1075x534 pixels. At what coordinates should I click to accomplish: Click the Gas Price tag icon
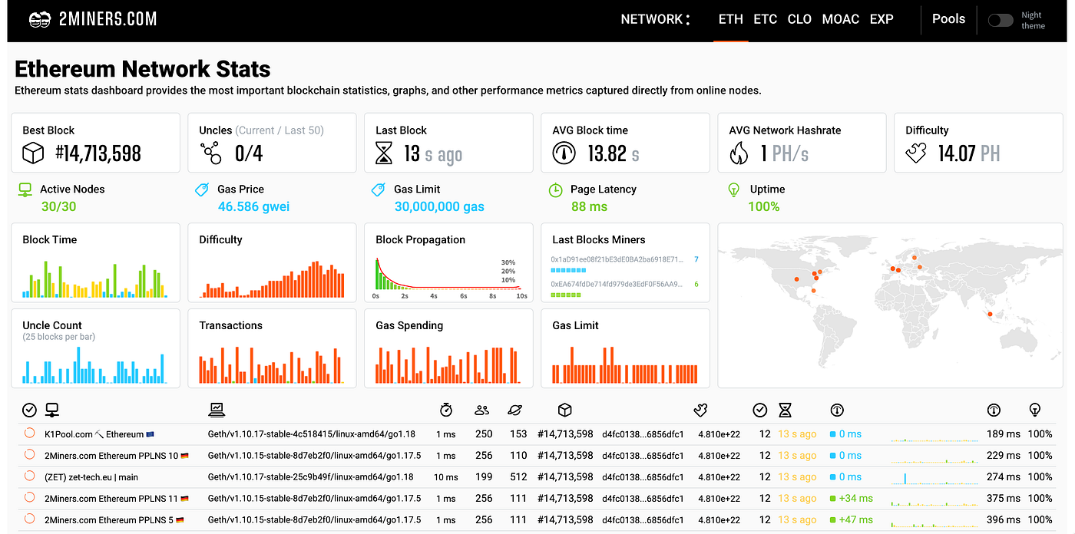point(202,189)
